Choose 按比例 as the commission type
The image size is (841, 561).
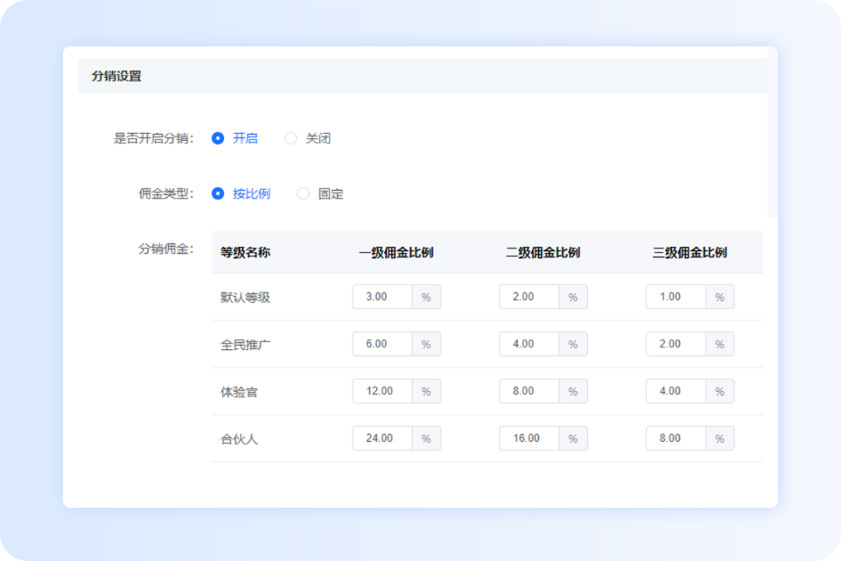click(220, 193)
